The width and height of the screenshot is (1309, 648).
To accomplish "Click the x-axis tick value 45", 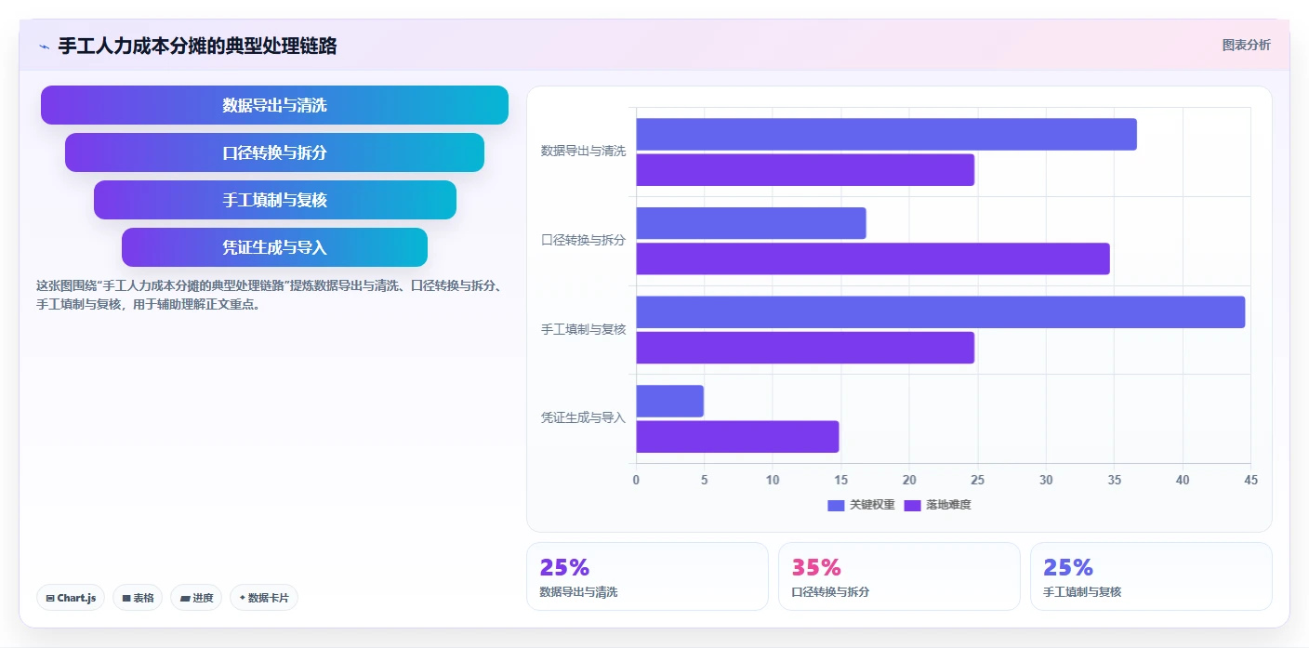I will click(x=1250, y=480).
